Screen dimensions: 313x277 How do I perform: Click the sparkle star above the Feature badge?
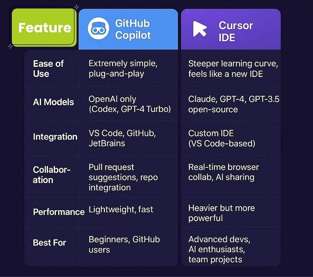coord(76,7)
